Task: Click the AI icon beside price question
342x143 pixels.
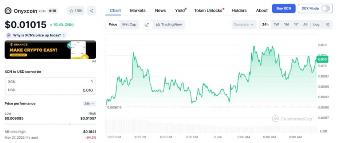Action: (x=9, y=35)
